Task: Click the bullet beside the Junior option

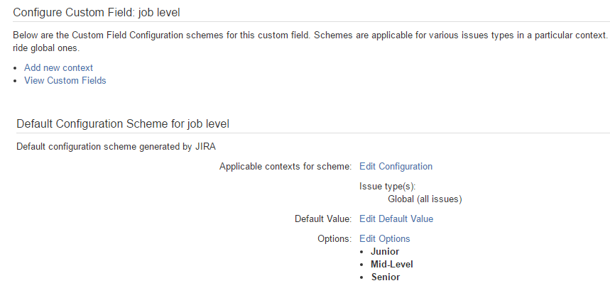Action: pyautogui.click(x=362, y=252)
